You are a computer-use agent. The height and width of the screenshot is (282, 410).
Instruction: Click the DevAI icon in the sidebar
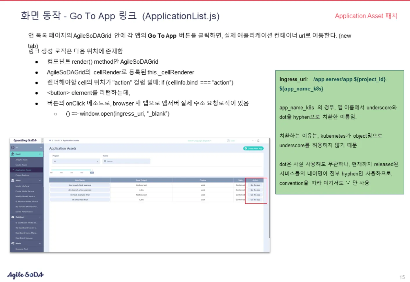pos(13,154)
